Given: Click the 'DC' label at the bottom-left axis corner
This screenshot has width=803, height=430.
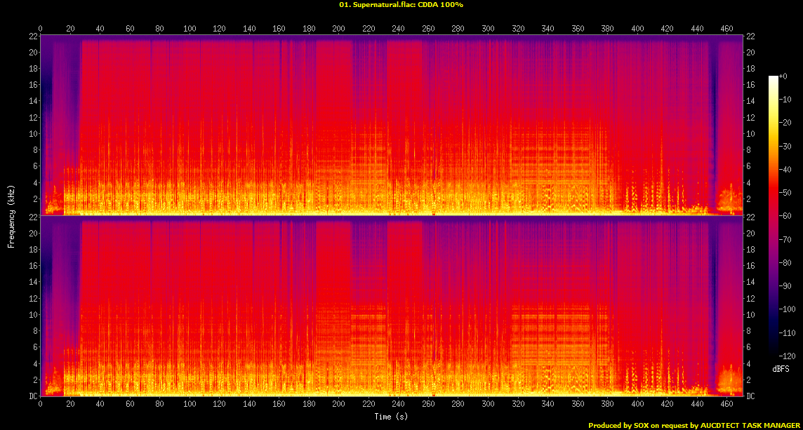Looking at the screenshot, I should tap(32, 396).
